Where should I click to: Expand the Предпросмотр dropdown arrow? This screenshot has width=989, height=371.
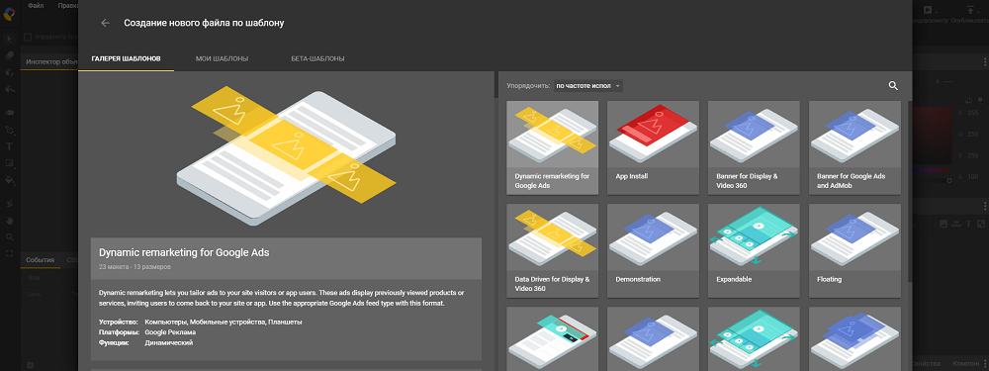[x=936, y=11]
